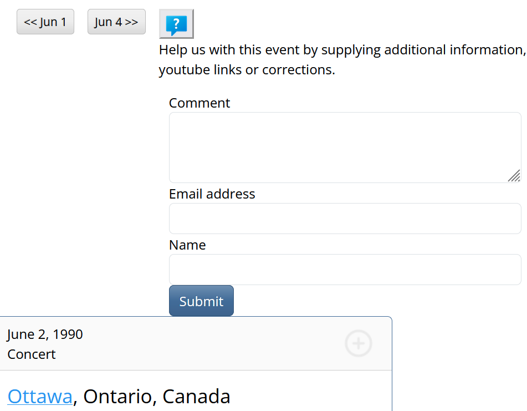Expand the event with the plus circle icon
Viewport: 527px width, 411px height.
click(x=359, y=343)
